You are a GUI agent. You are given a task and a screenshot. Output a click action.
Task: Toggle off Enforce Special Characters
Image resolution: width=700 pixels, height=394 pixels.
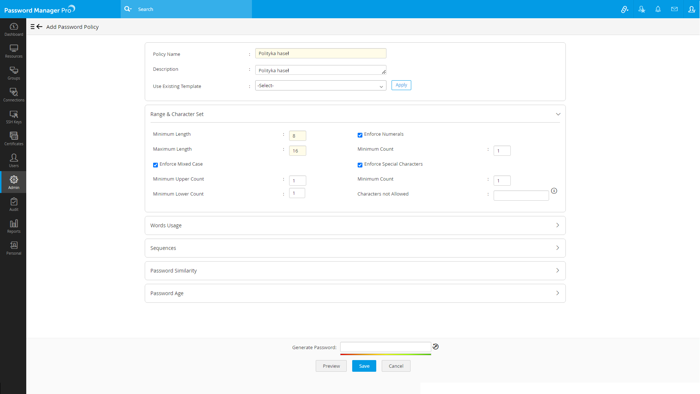(x=360, y=165)
